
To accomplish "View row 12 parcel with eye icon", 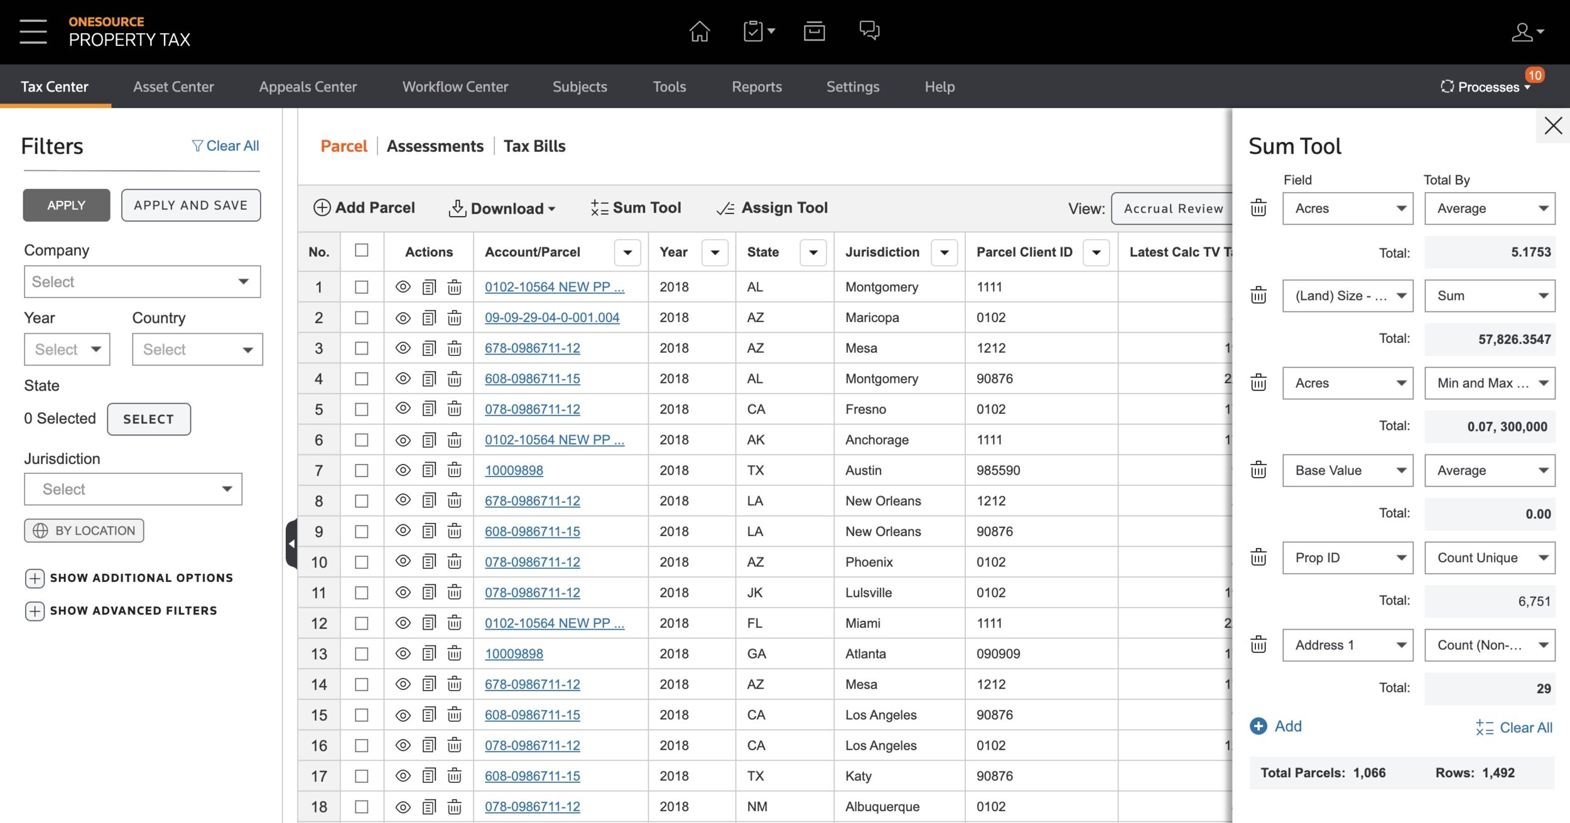I will point(403,623).
